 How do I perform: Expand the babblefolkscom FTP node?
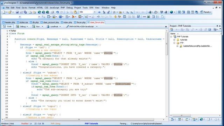pos(177,46)
